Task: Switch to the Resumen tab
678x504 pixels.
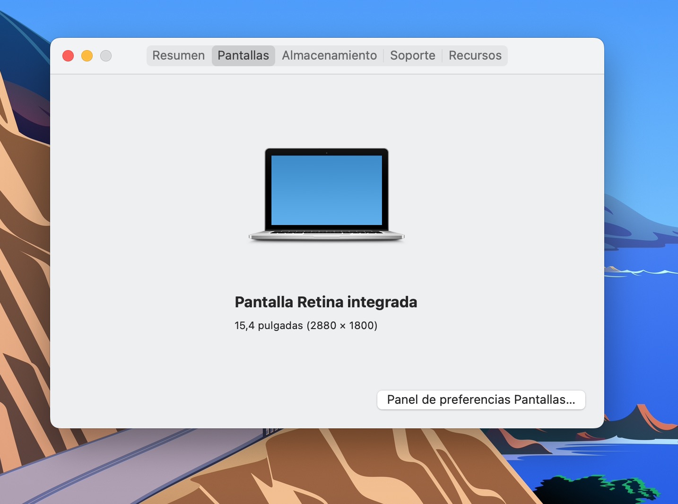Action: click(178, 56)
